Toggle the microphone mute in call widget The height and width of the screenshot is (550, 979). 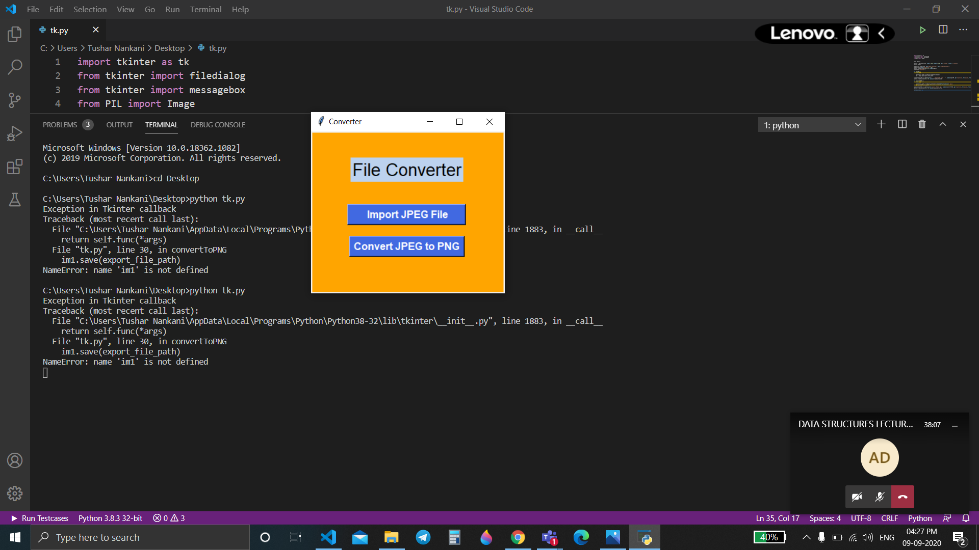pos(880,497)
